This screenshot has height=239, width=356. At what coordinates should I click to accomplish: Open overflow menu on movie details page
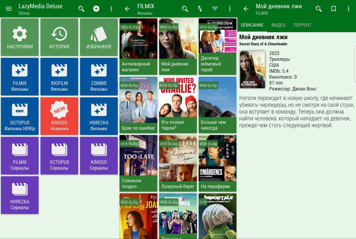pyautogui.click(x=348, y=9)
